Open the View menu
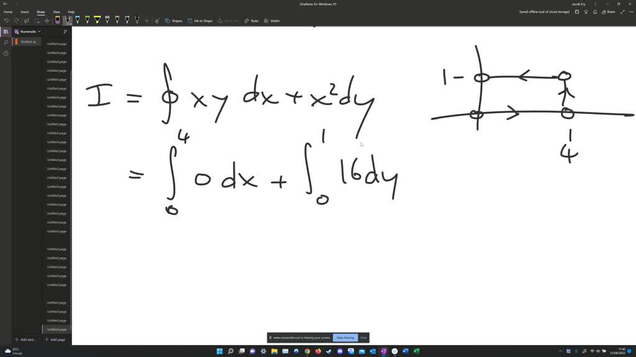This screenshot has height=357, width=636. 56,11
